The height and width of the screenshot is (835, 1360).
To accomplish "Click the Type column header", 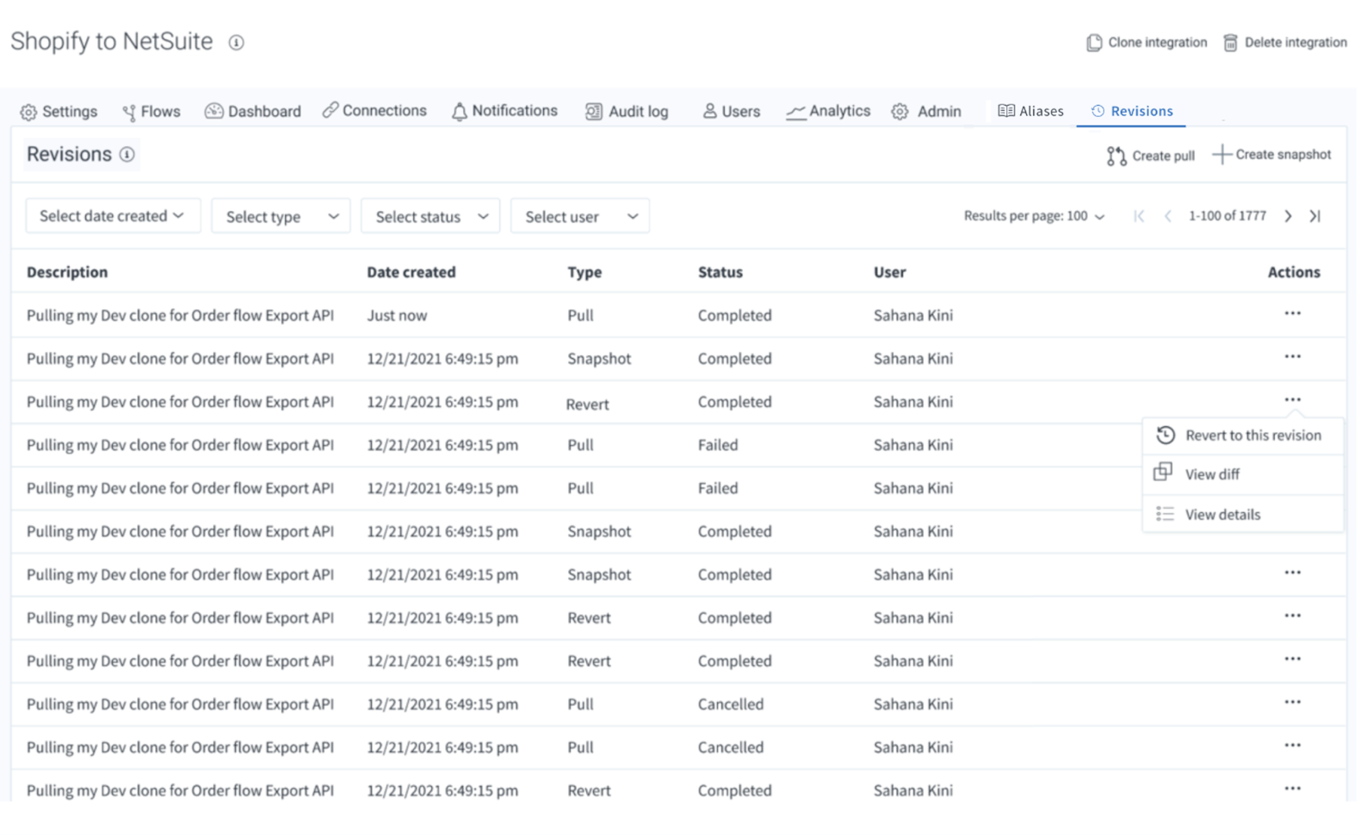I will coord(584,272).
